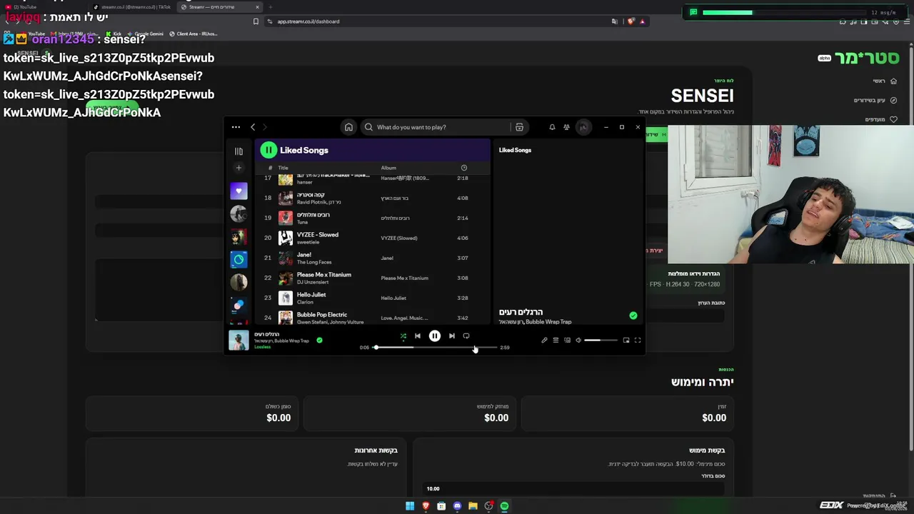Sort the list by Album column
This screenshot has width=914, height=514.
pos(388,168)
